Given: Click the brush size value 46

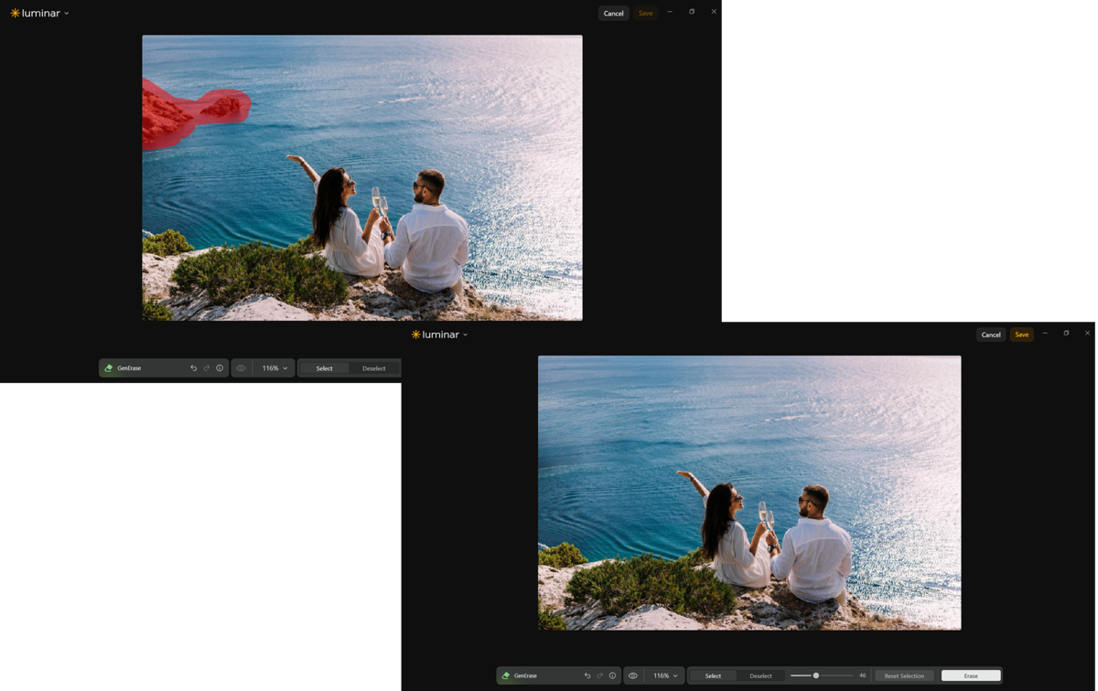Looking at the screenshot, I should (x=862, y=675).
